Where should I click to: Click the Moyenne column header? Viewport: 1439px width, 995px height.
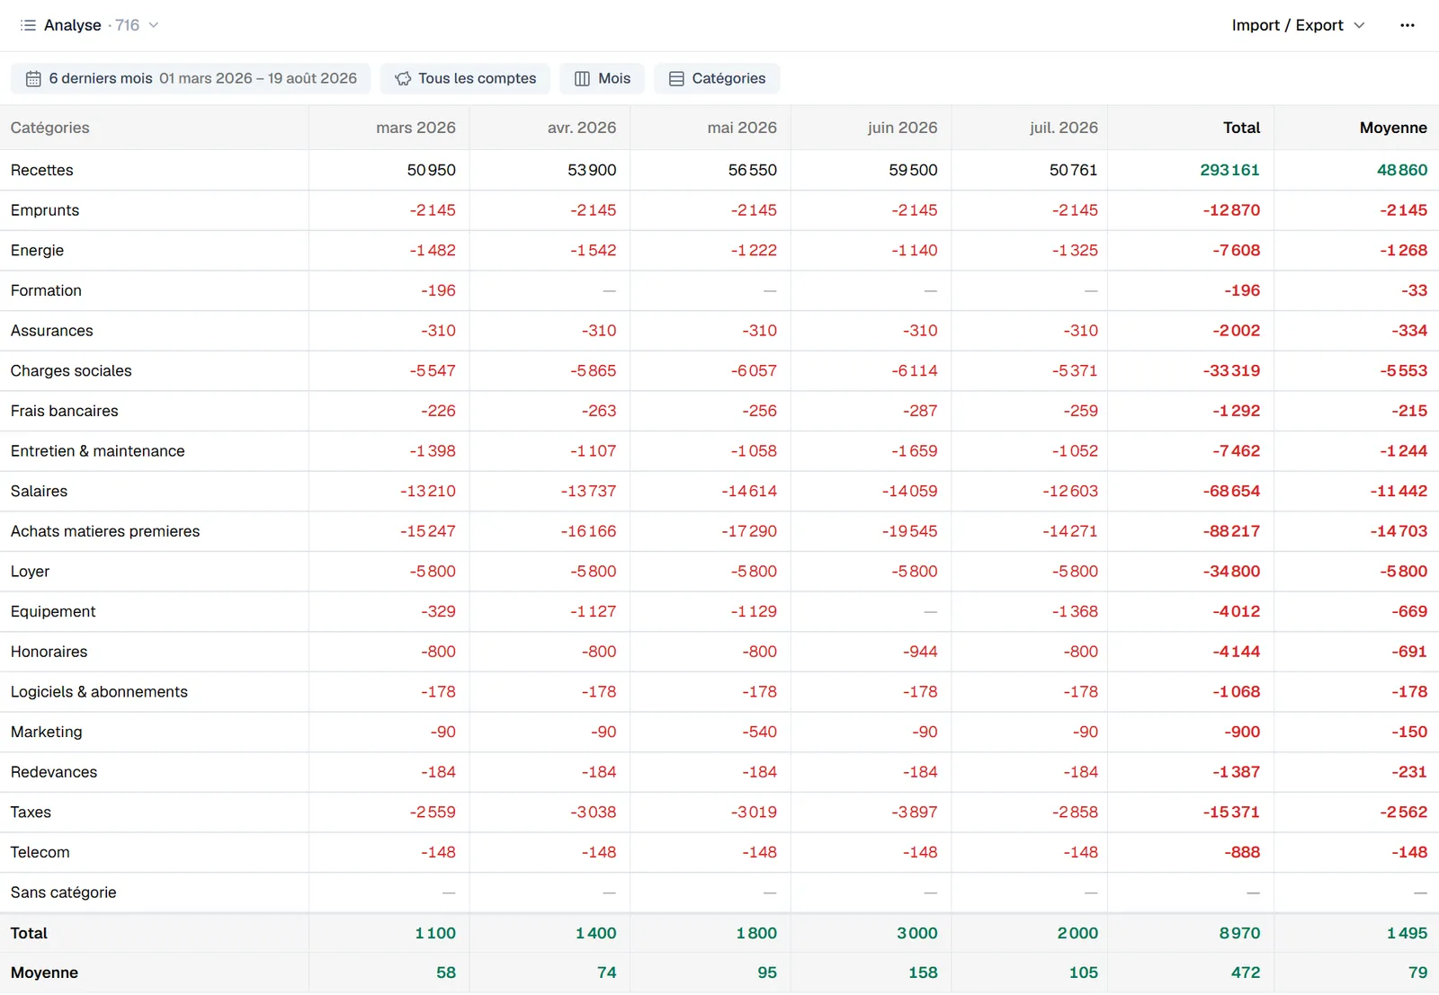click(1392, 128)
